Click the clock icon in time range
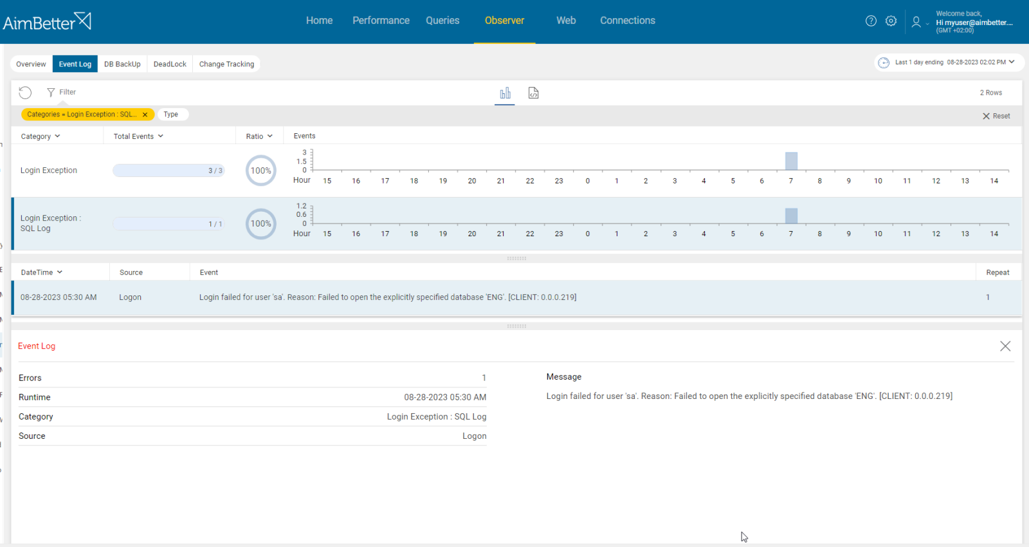Screen dimensions: 1029x547 (884, 62)
